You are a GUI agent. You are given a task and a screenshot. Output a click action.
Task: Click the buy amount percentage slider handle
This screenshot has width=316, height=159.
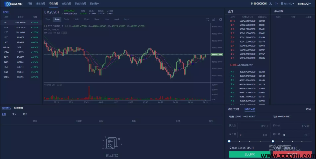tap(229, 141)
